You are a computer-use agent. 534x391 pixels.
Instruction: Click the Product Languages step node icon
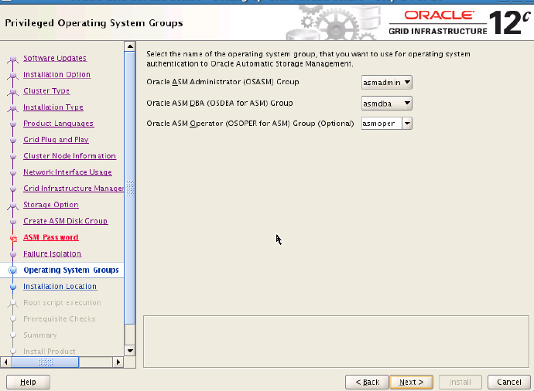[x=13, y=124]
